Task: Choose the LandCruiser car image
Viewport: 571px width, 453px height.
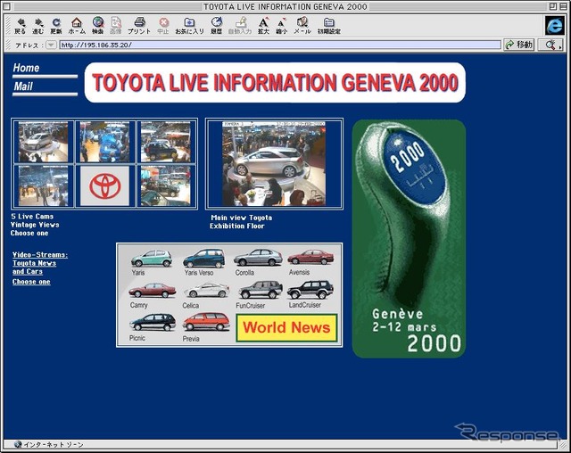Action: (310, 290)
